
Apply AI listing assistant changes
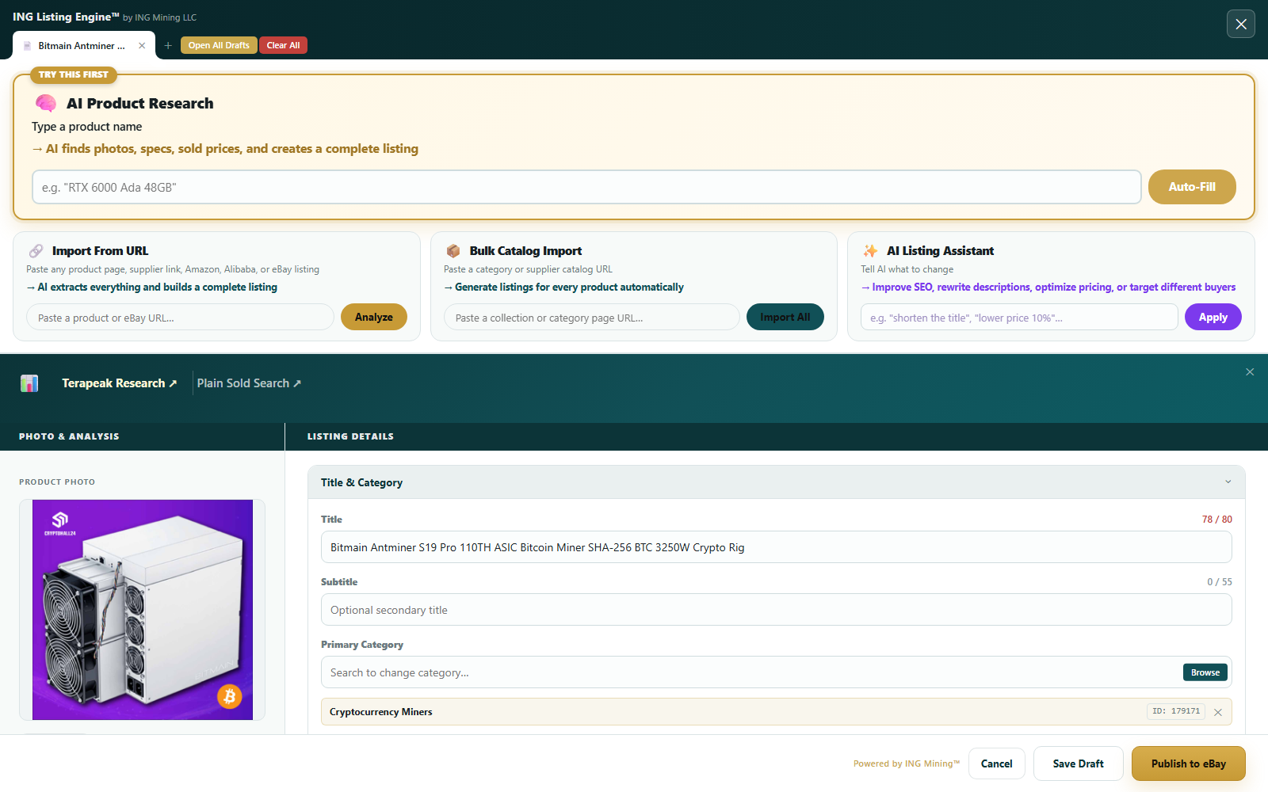pos(1213,317)
